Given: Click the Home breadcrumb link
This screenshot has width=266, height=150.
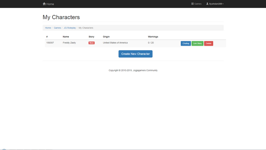Looking at the screenshot, I should [48, 28].
